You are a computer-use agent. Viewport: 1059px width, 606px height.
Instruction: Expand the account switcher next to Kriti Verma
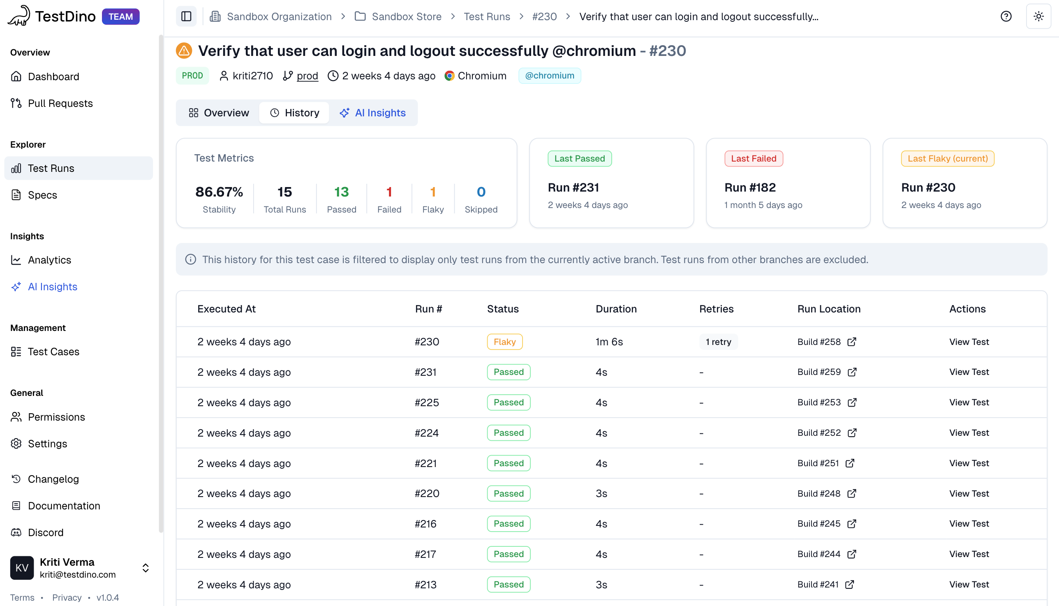145,568
